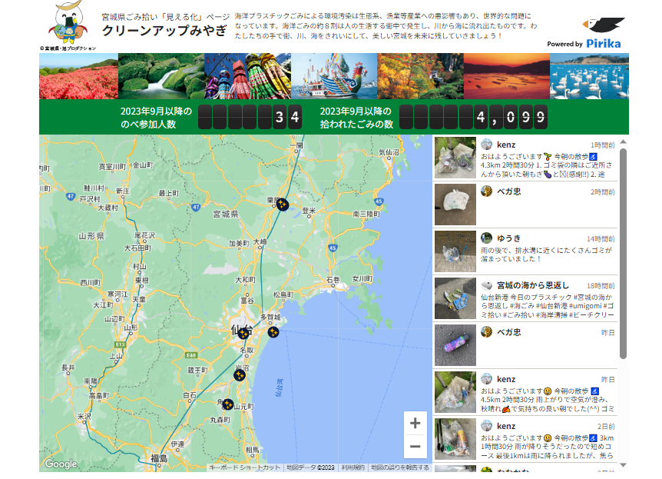
Task: Open the 仙台新港 beach trash photo
Action: 455,298
